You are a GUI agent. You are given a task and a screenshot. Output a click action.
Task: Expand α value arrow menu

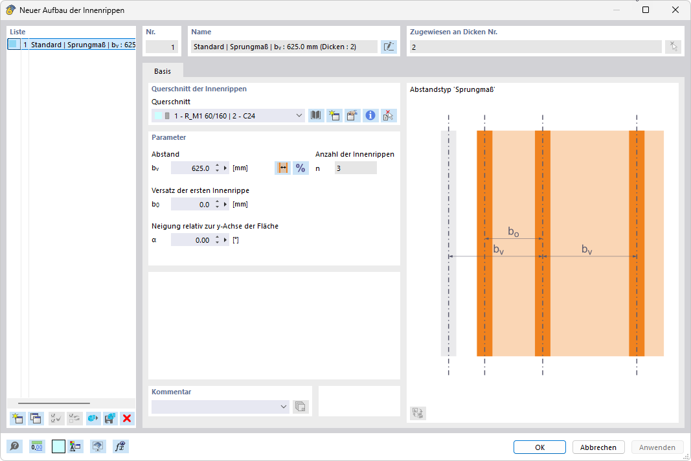[225, 240]
